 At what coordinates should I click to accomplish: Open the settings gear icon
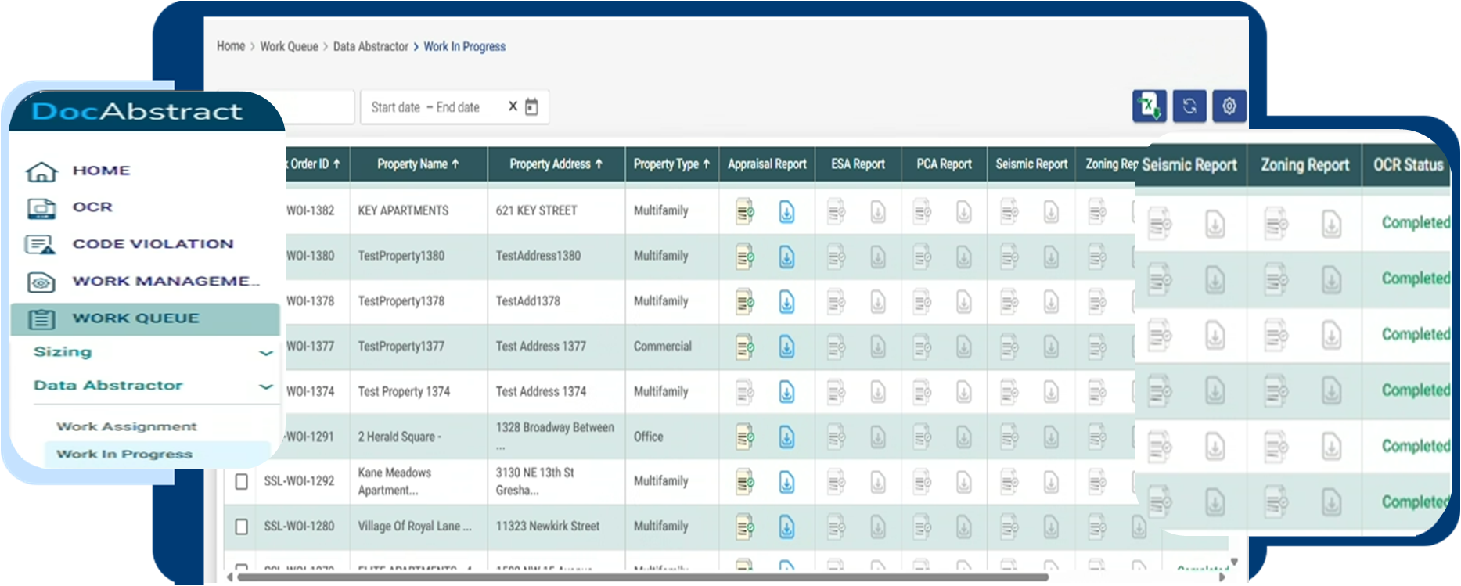pos(1229,106)
